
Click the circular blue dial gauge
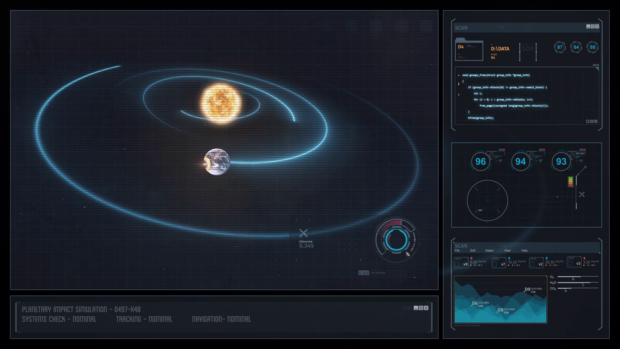(396, 240)
